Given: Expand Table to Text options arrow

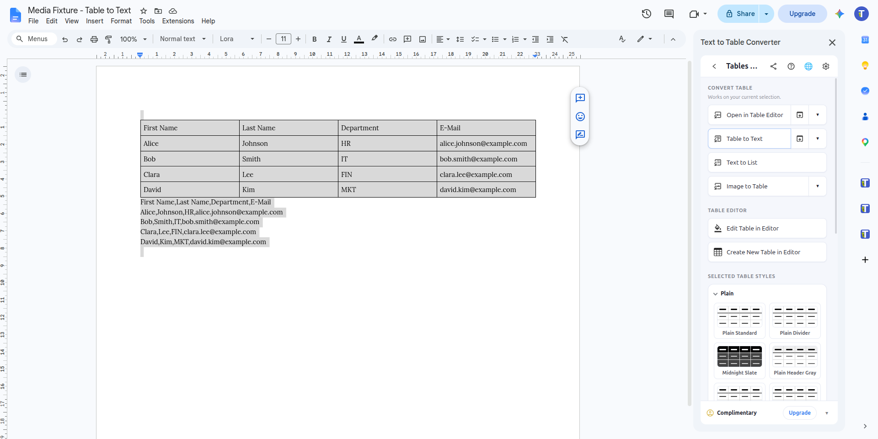Looking at the screenshot, I should click(818, 139).
